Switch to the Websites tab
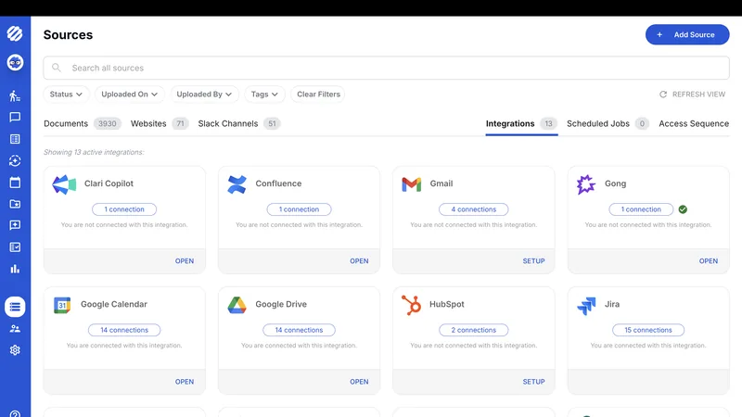The width and height of the screenshot is (742, 417). coord(160,123)
